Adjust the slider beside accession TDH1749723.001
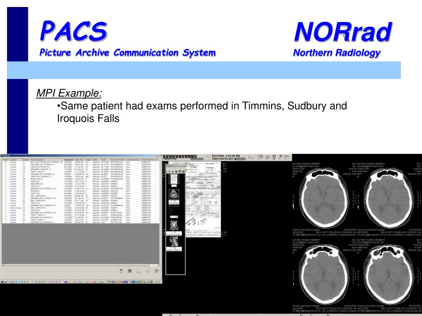This screenshot has width=422, height=316. pos(240,159)
